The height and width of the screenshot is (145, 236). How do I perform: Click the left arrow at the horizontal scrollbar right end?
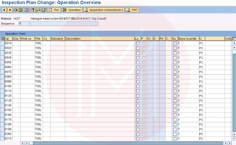point(226,143)
